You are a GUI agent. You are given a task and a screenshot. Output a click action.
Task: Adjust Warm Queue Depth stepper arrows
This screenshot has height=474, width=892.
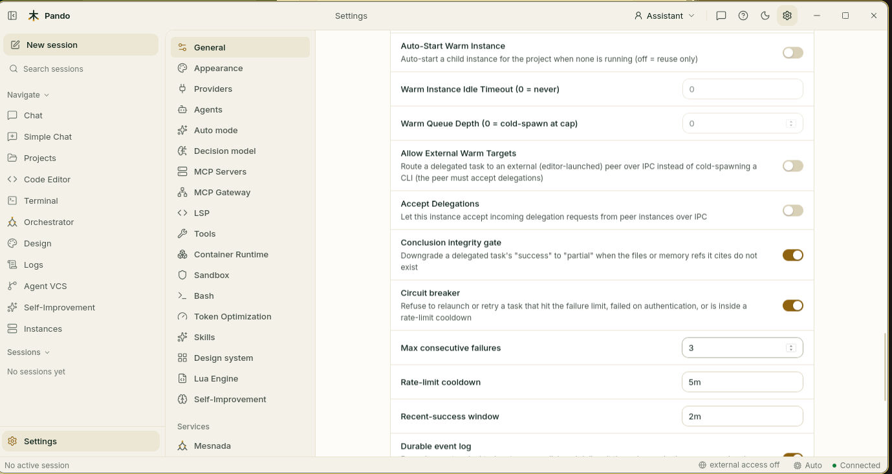[790, 124]
